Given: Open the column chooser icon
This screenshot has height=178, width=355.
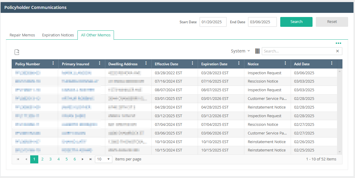Looking at the screenshot, I should [257, 51].
